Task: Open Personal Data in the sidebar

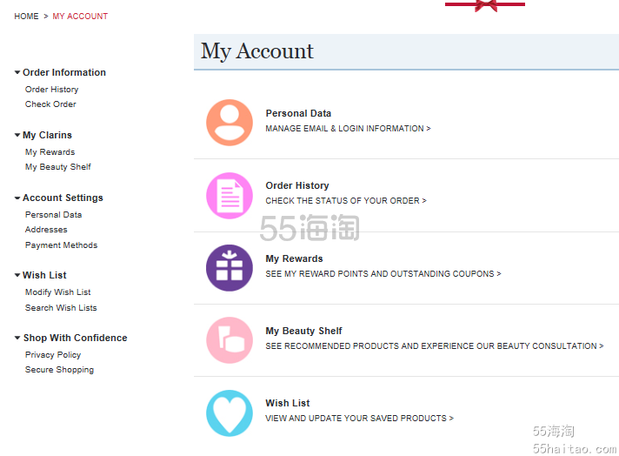Action: tap(53, 215)
